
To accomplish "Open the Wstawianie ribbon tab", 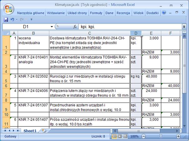I will (x=56, y=13).
